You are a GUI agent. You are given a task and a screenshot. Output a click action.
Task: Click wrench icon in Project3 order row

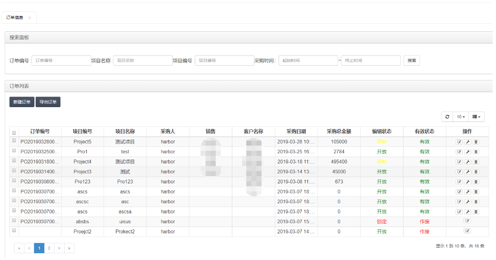pos(468,171)
